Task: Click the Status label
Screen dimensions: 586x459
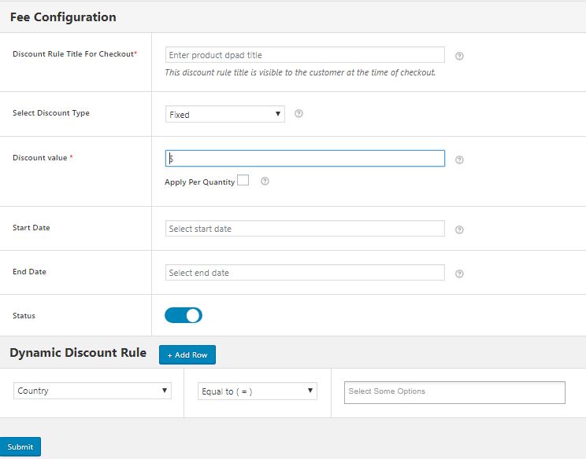Action: coord(24,316)
